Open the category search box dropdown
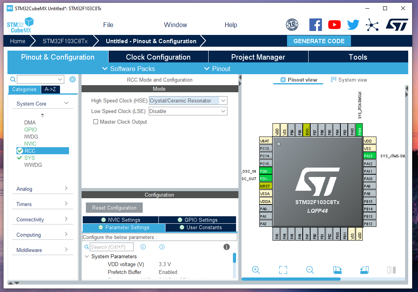The image size is (418, 292). 60,79
